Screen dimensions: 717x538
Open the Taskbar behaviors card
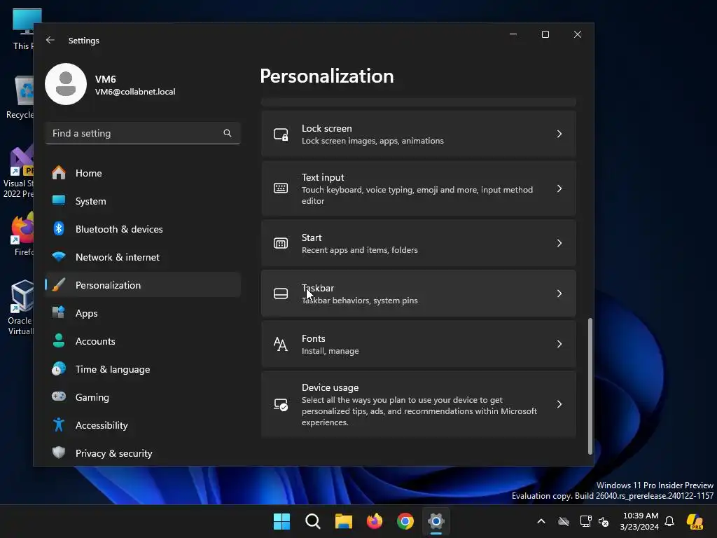[419, 294]
